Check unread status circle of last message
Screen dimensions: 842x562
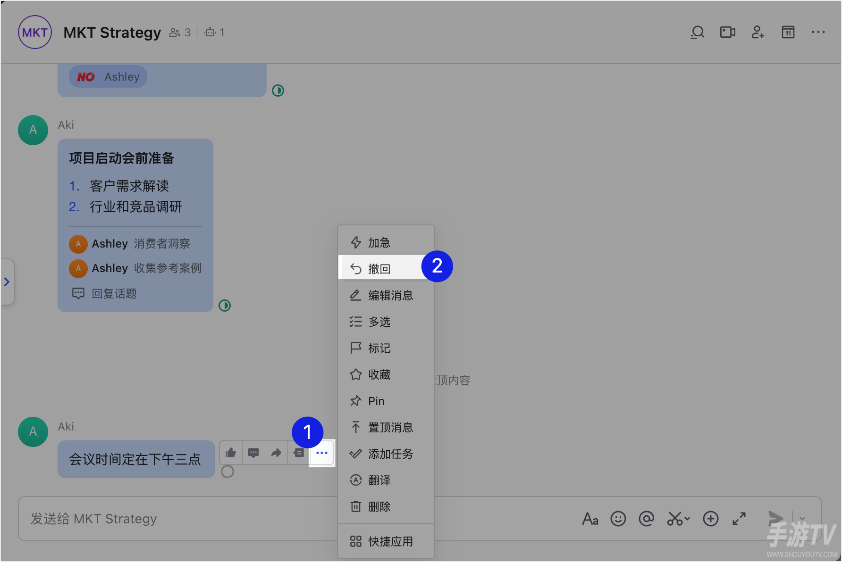tap(227, 471)
